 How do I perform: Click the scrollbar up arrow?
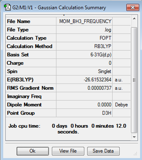[x=134, y=19]
